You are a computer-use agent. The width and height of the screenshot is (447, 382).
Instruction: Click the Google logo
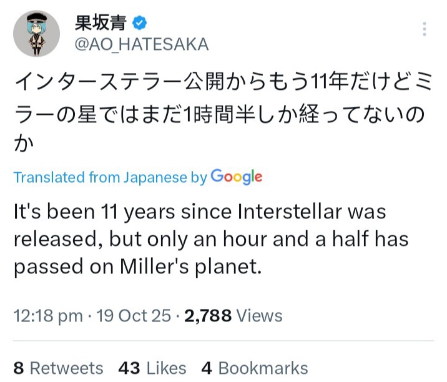coord(237,177)
